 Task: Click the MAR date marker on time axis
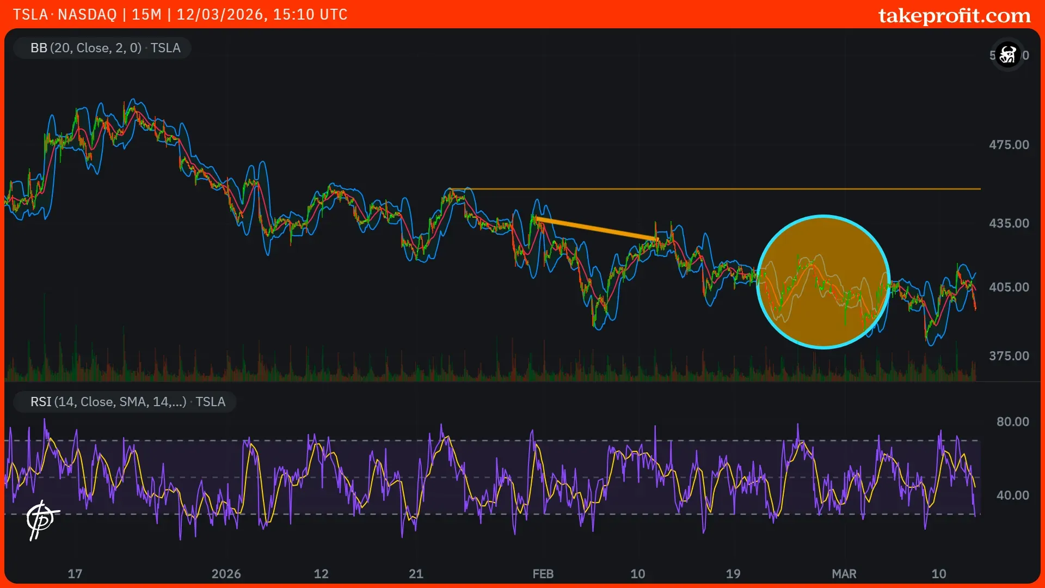(x=844, y=574)
